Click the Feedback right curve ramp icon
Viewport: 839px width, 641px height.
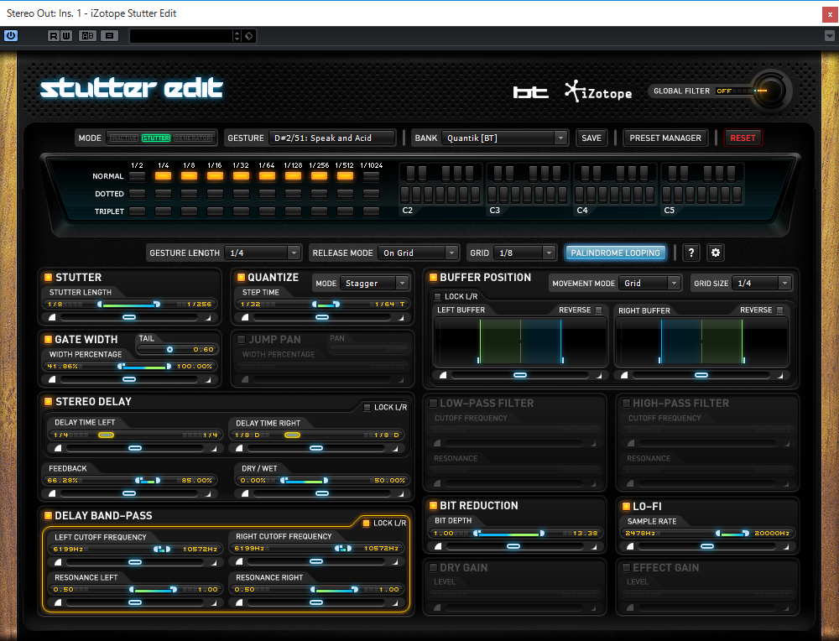tap(207, 493)
